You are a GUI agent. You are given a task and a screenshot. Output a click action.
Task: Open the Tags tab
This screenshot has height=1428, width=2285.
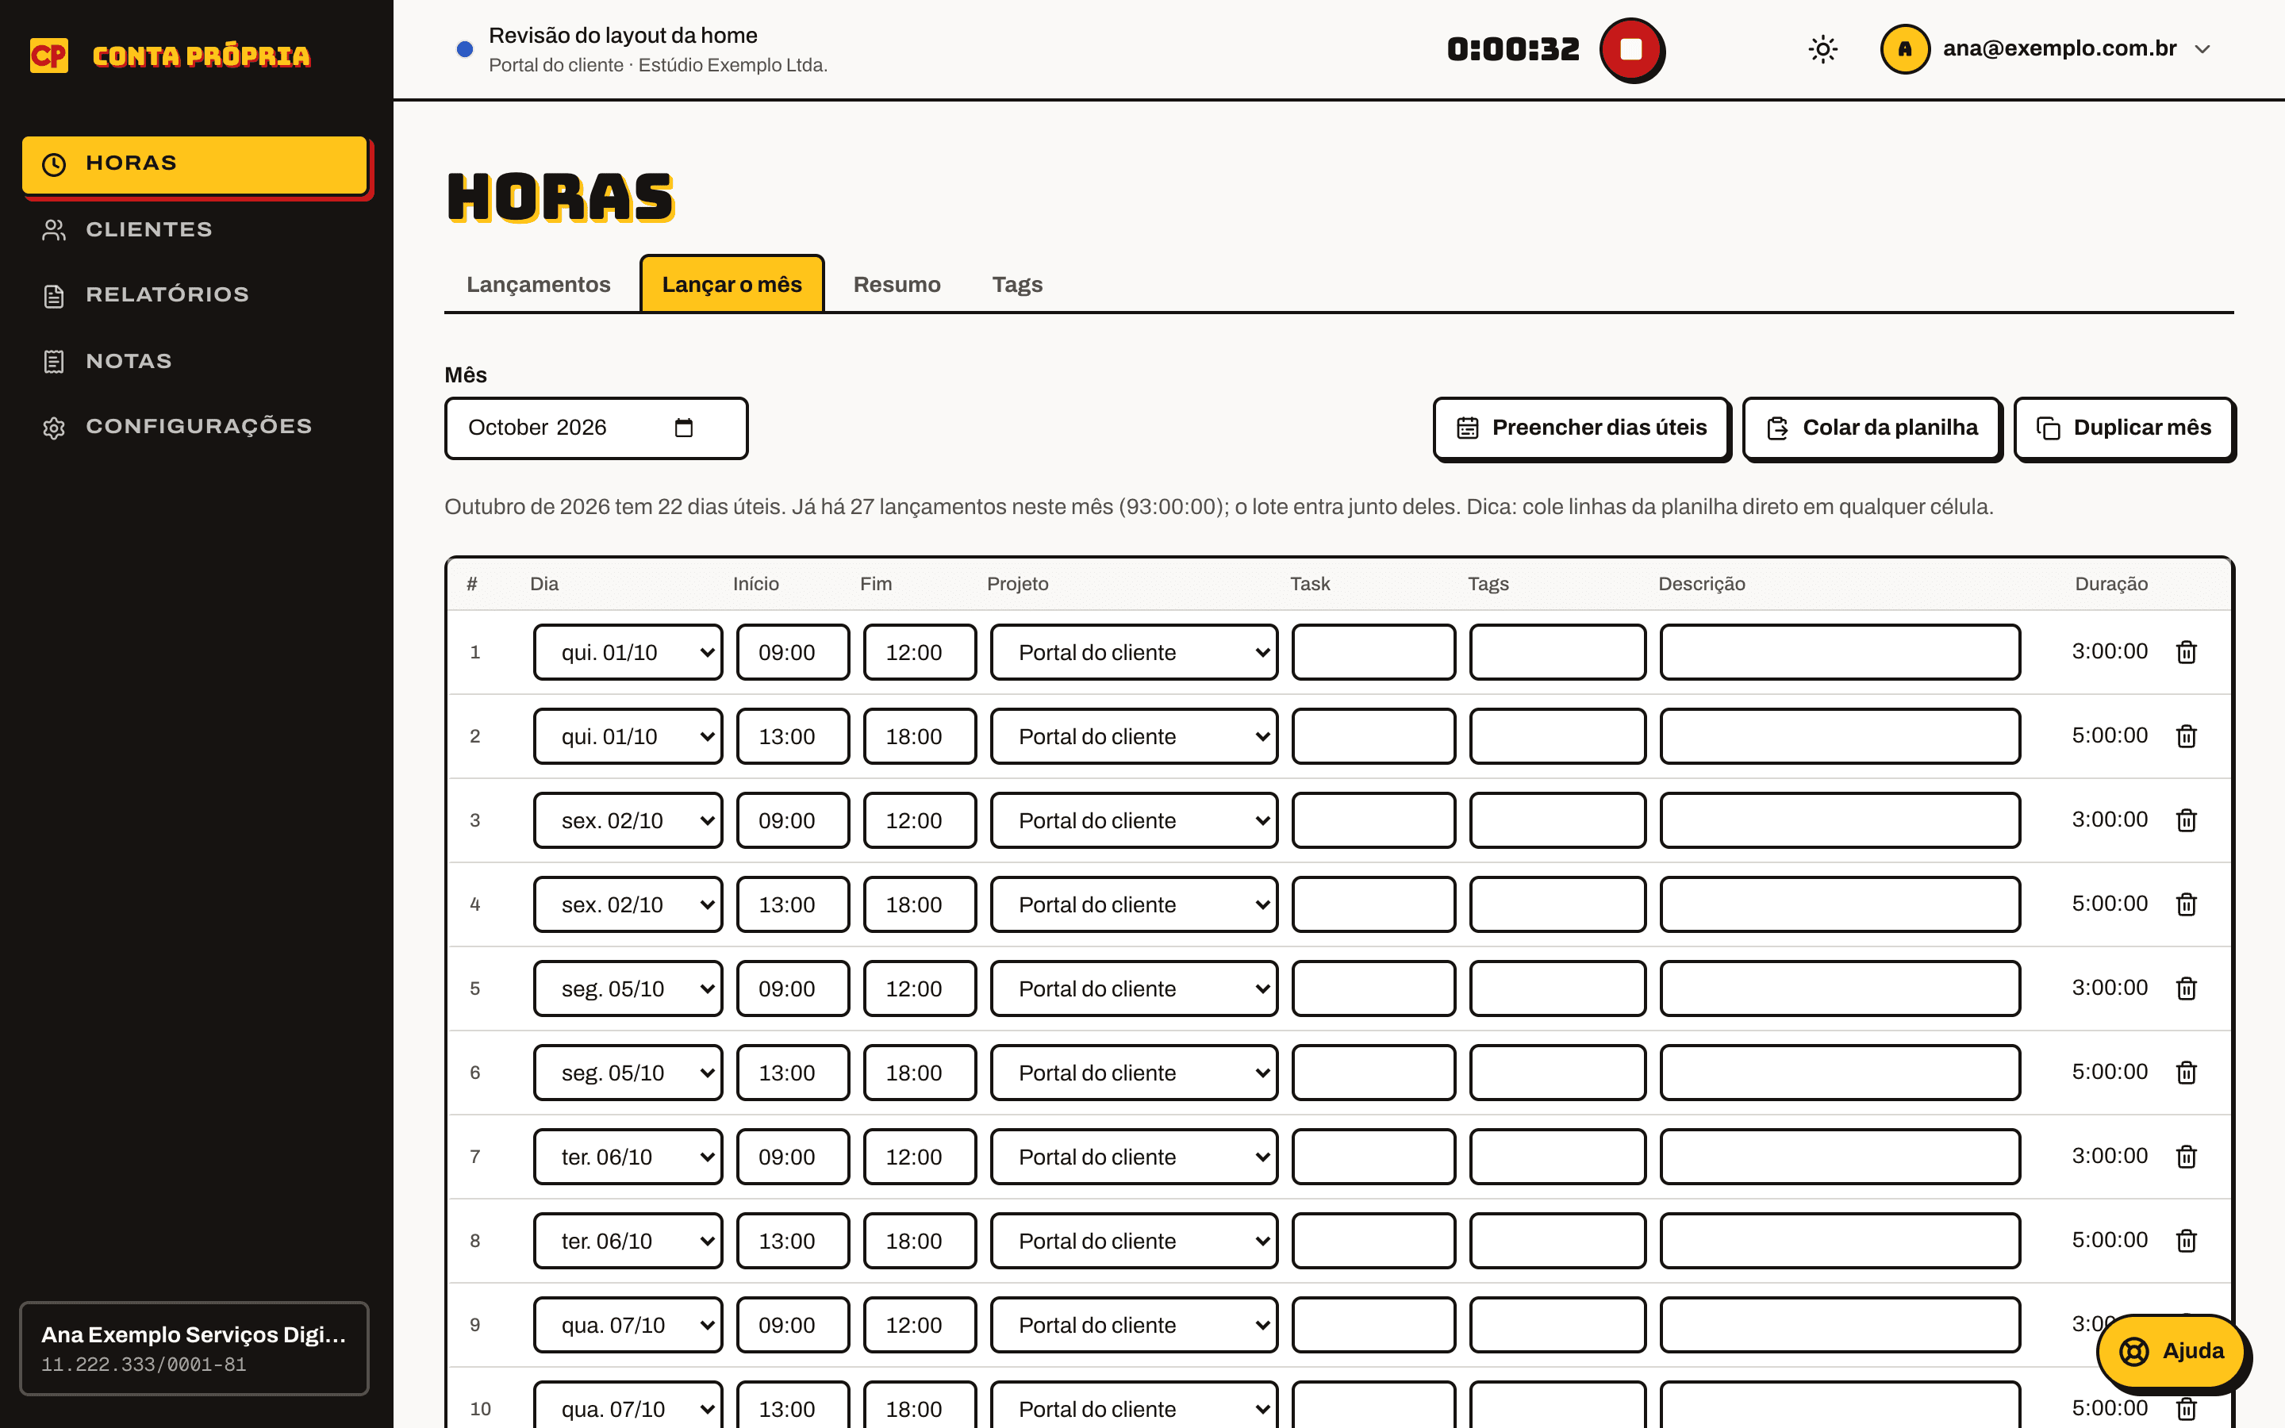tap(1017, 284)
